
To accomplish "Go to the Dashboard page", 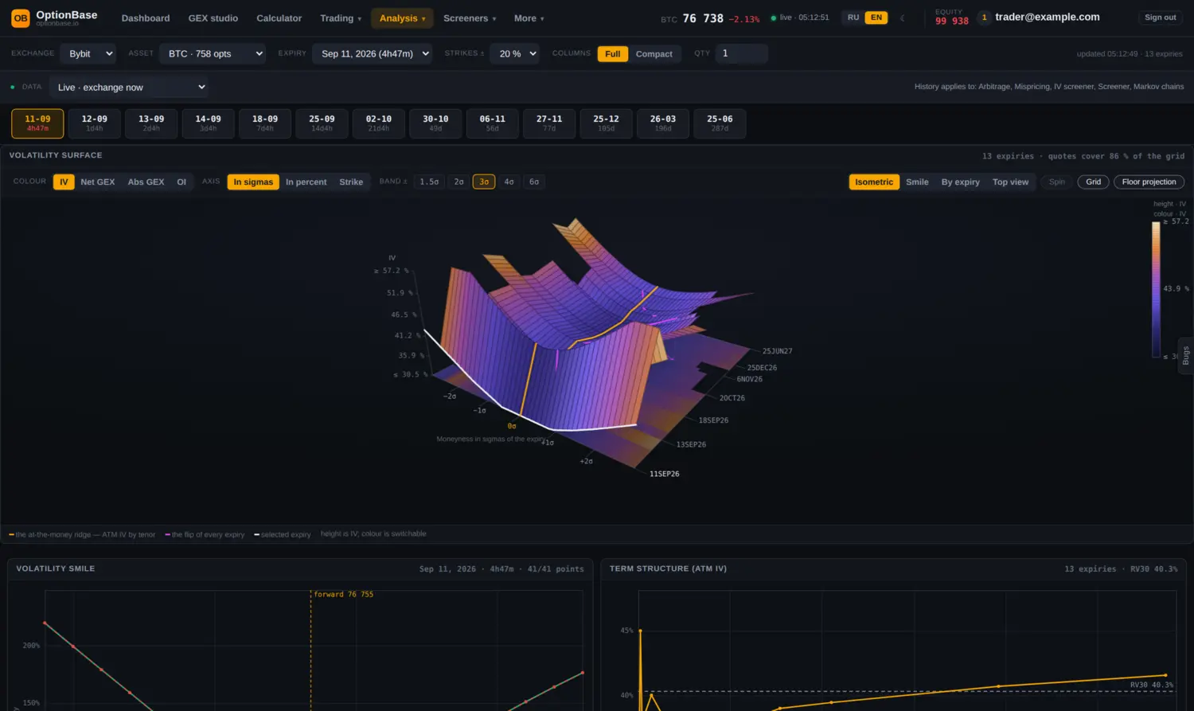I will tap(146, 18).
